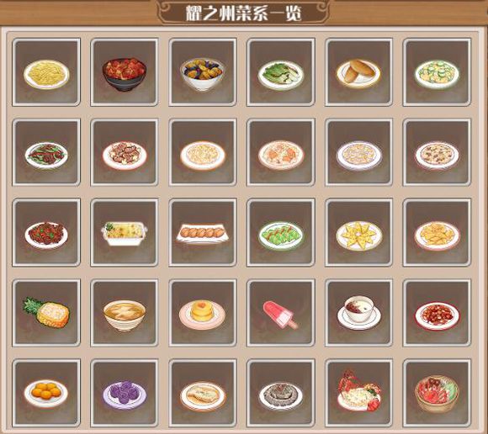Open the stacked pancake dessert dish
The width and height of the screenshot is (488, 434).
coord(203,313)
